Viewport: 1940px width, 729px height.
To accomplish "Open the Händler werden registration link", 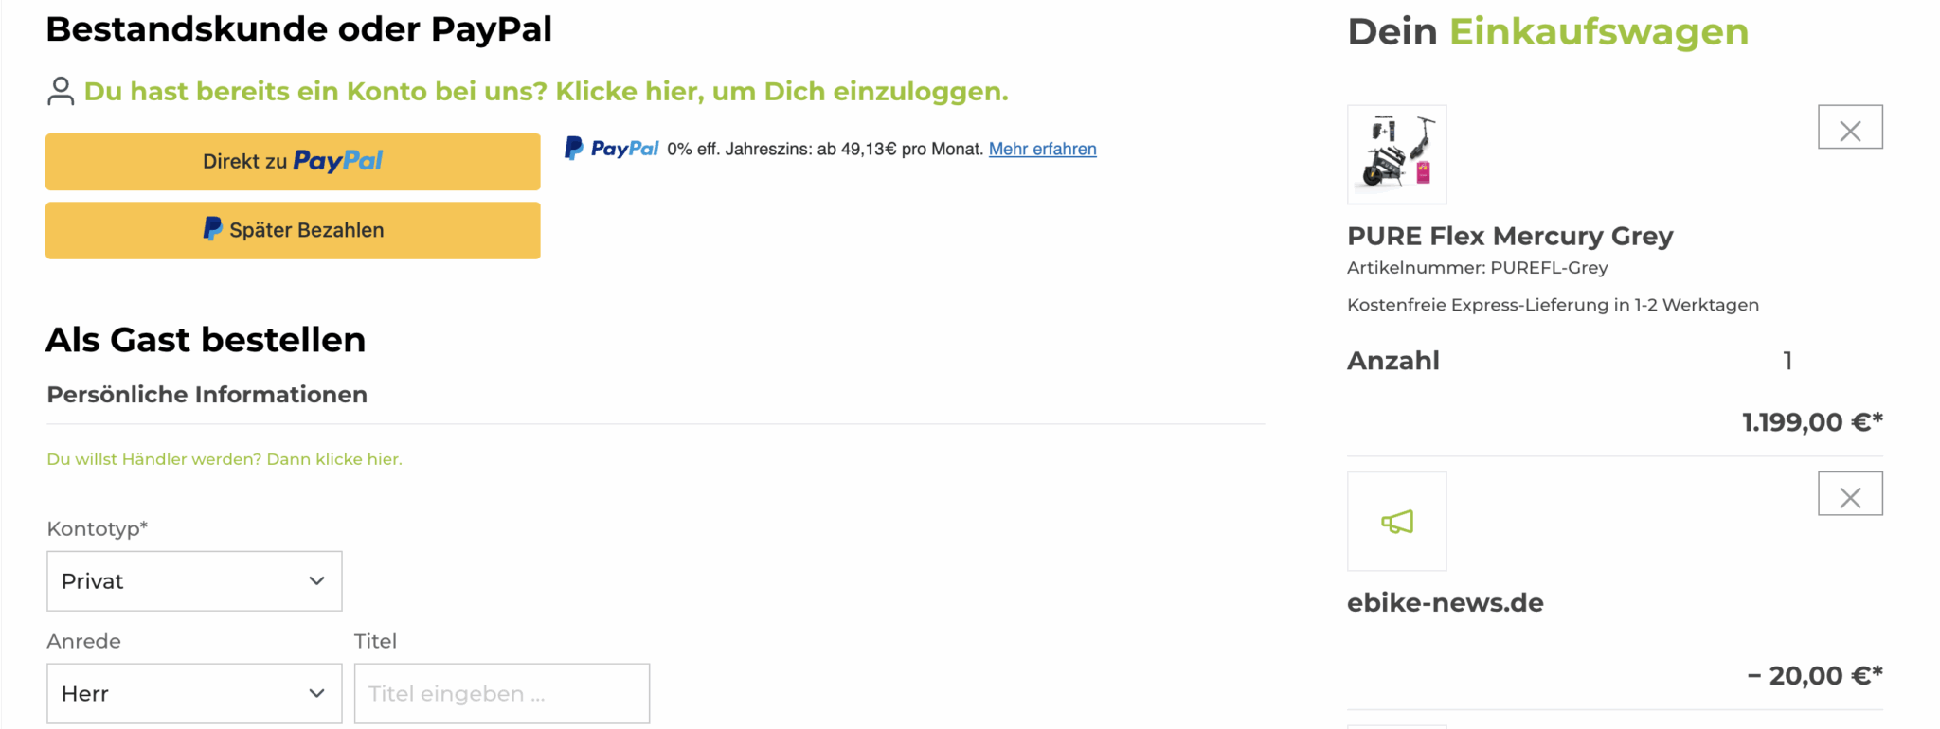I will [x=225, y=459].
